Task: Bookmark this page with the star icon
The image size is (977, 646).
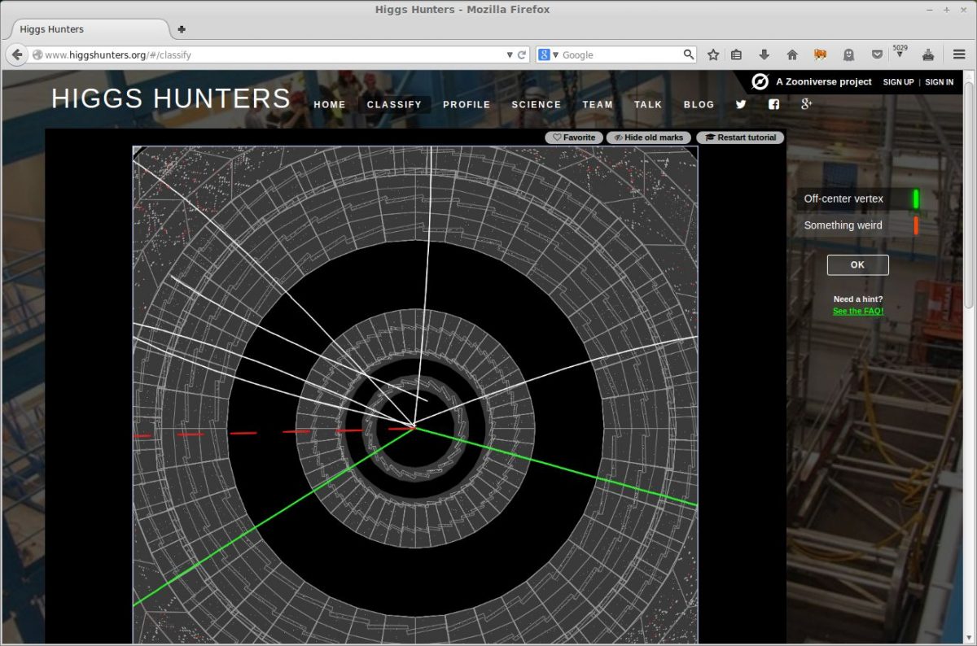Action: pyautogui.click(x=713, y=55)
